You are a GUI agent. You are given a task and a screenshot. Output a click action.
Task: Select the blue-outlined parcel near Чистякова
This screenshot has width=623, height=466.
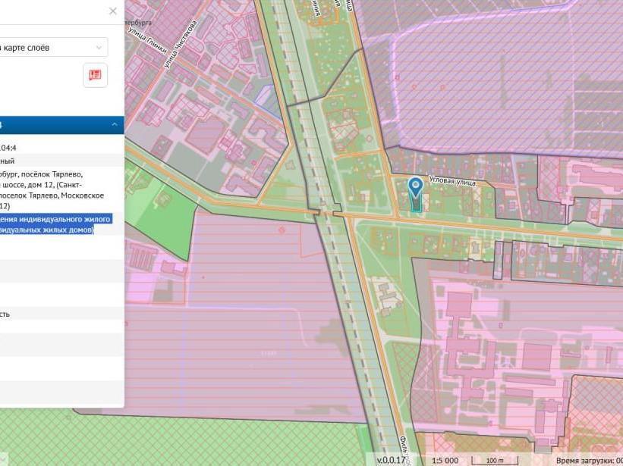tap(264, 96)
